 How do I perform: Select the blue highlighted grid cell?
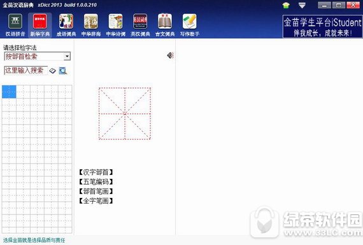[x=9, y=92]
